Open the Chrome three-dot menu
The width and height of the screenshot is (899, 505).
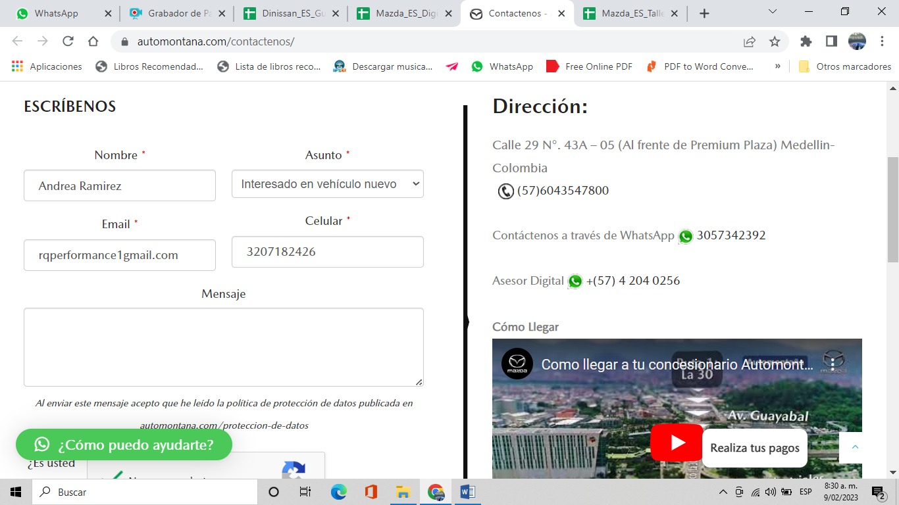(882, 41)
